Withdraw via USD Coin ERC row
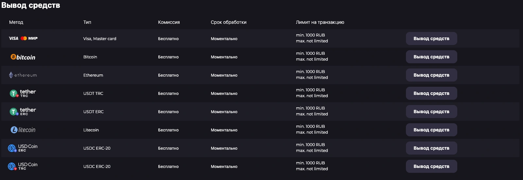Screen dimensions: 523x180 (431, 148)
